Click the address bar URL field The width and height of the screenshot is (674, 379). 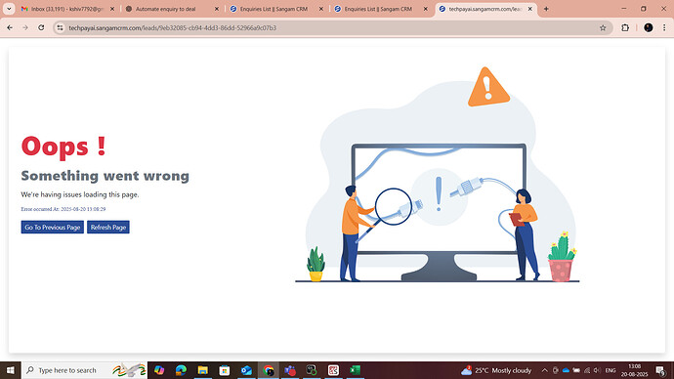[x=331, y=27]
